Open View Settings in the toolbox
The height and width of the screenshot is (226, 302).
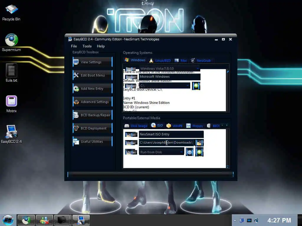[93, 62]
